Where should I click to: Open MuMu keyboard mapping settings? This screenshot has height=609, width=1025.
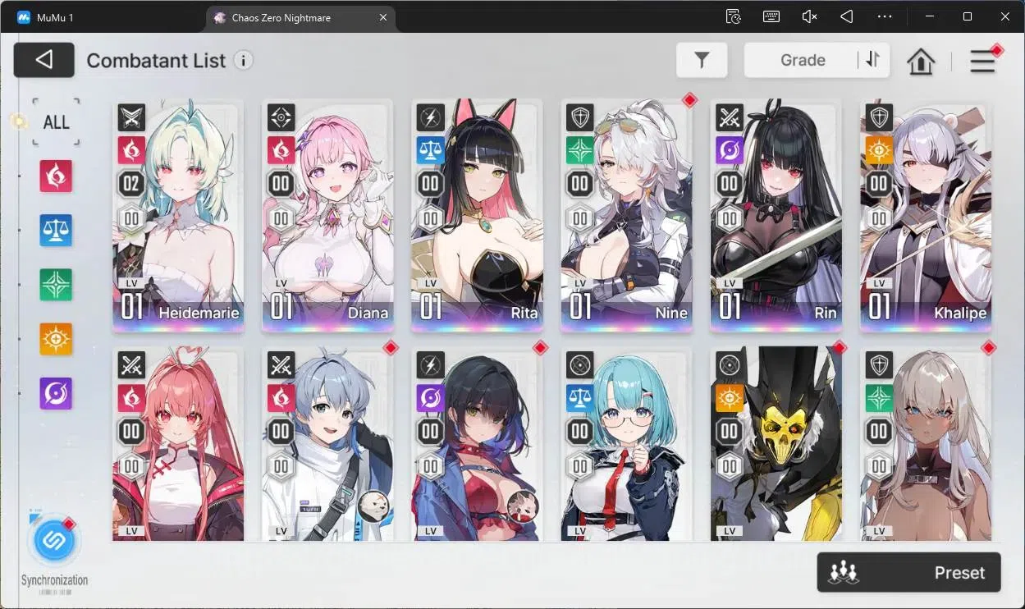[x=771, y=16]
